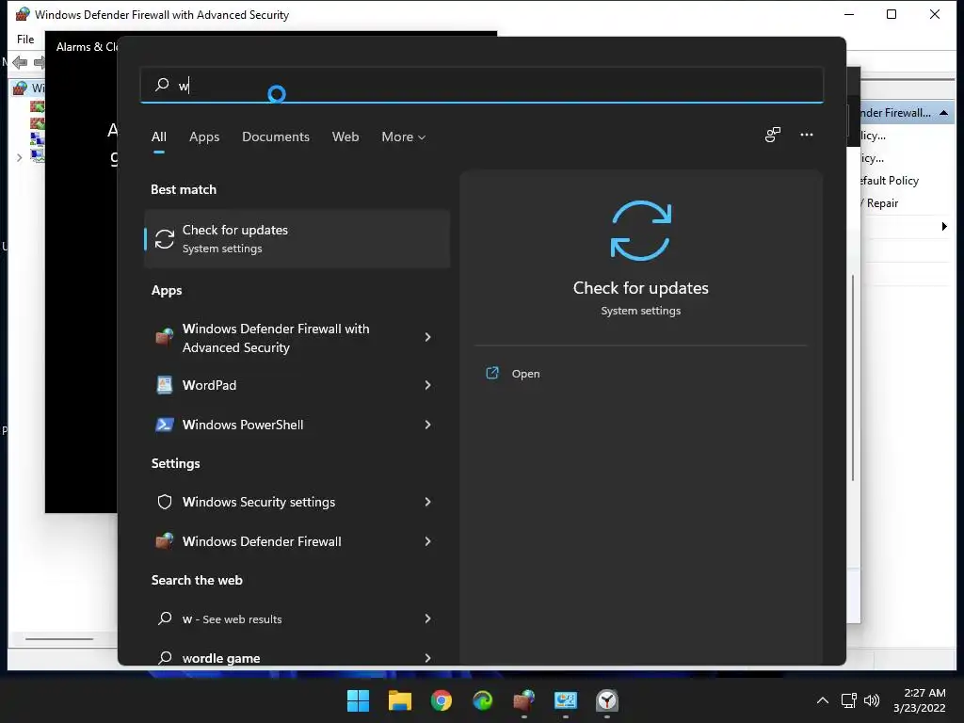Expand 'w - See web results' chevron
The width and height of the screenshot is (964, 723).
point(428,619)
